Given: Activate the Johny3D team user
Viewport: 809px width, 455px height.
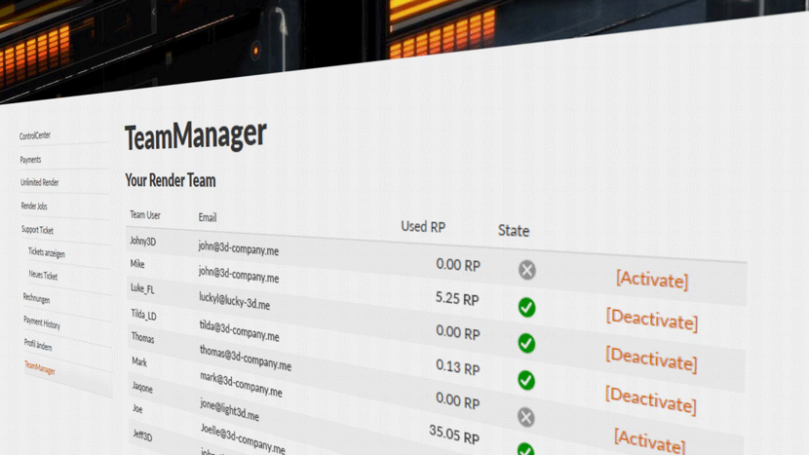Looking at the screenshot, I should click(x=651, y=281).
